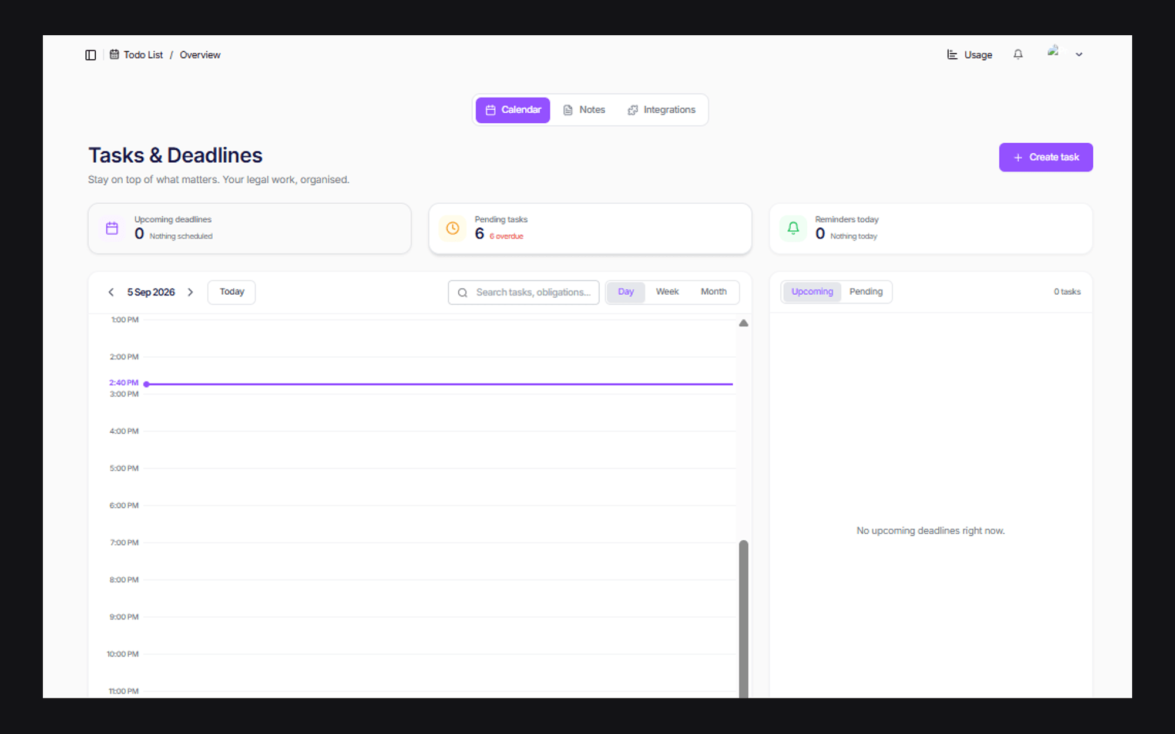Click the Upcoming deadlines calendar icon

click(112, 228)
